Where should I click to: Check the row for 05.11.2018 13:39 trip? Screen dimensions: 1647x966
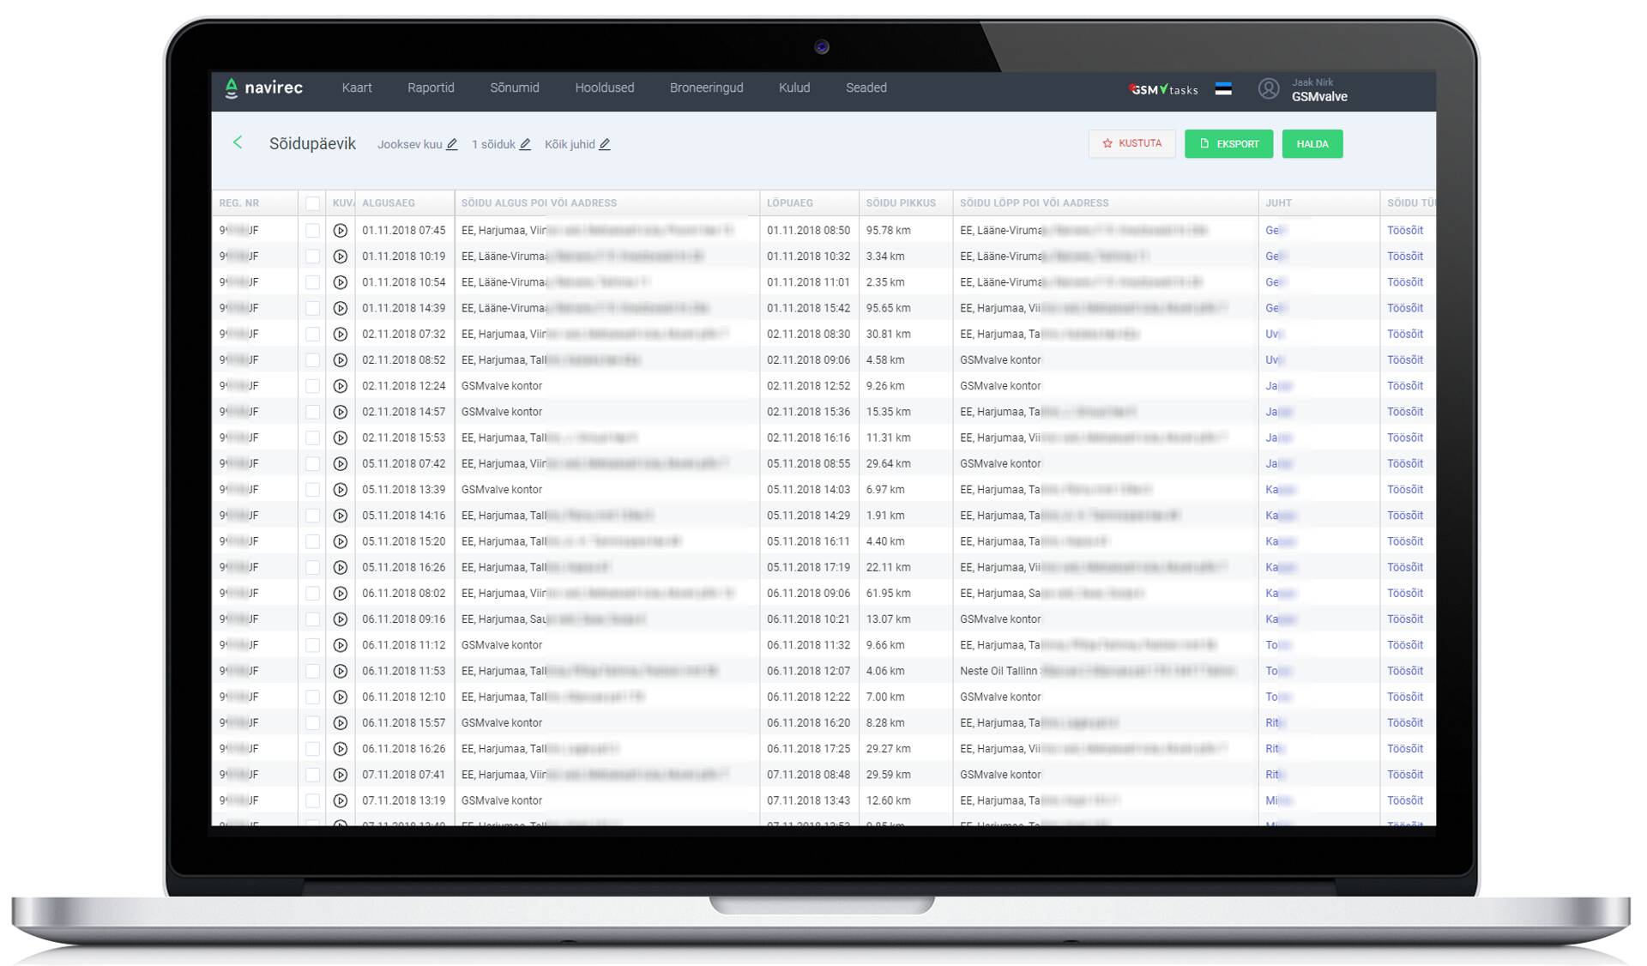[312, 490]
